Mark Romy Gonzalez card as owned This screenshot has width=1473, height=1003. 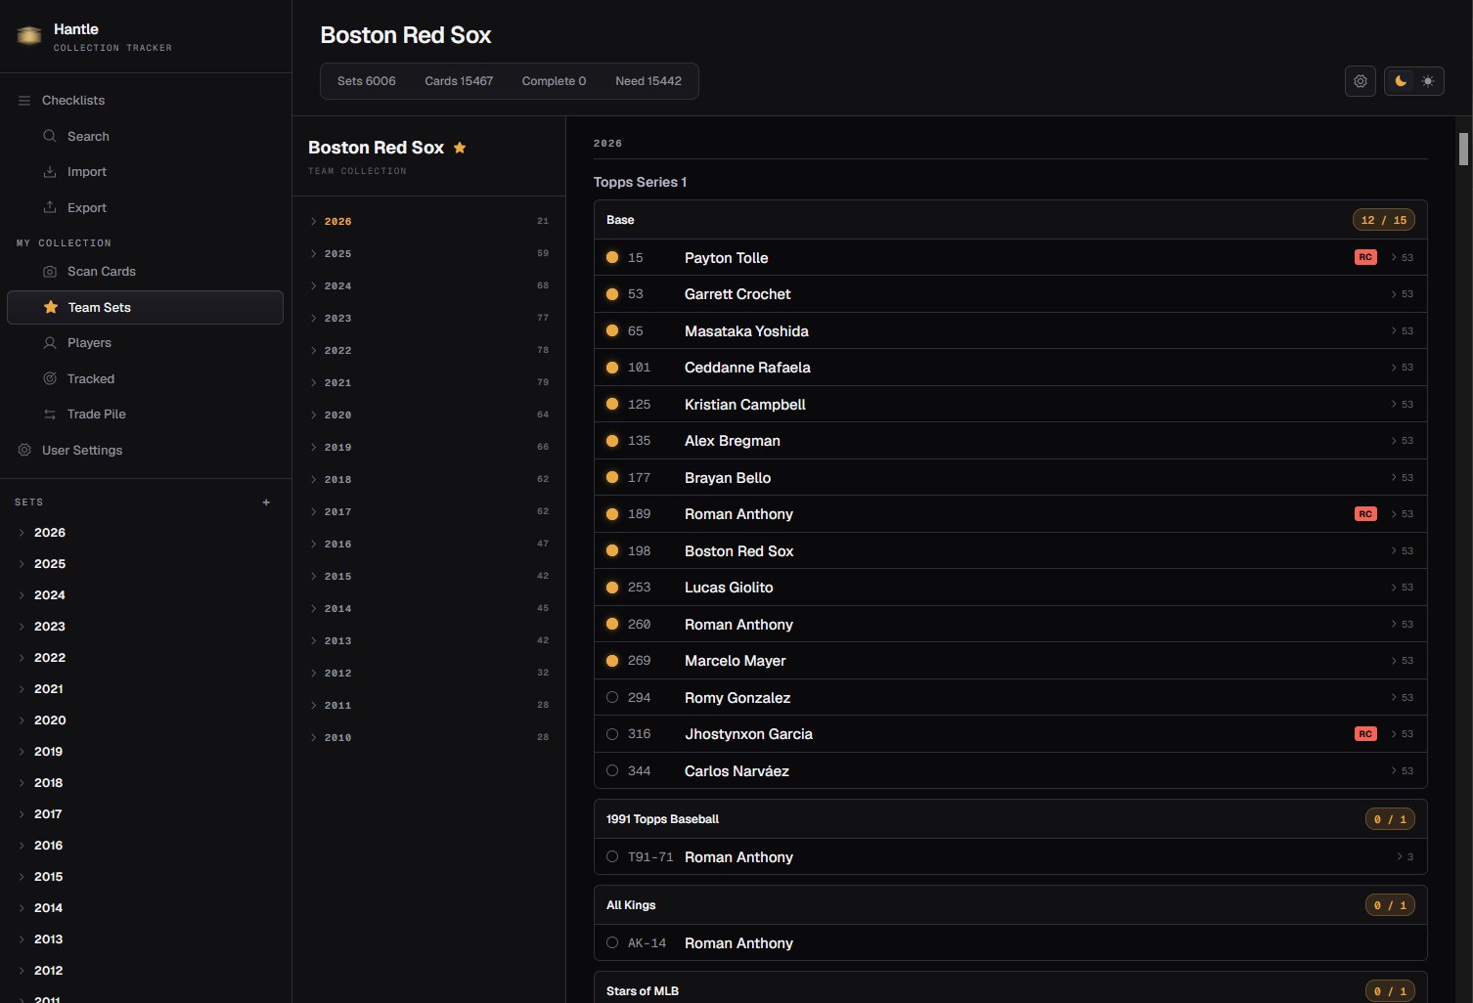612,697
